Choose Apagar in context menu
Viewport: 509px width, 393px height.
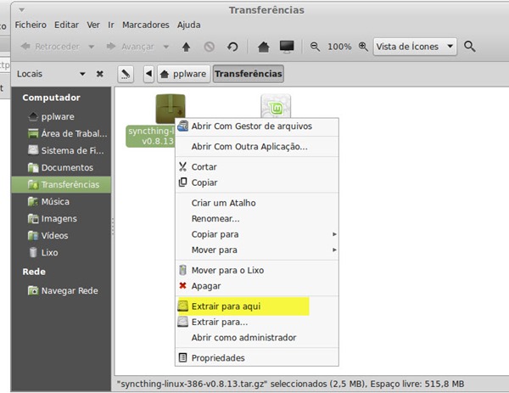tap(257, 286)
